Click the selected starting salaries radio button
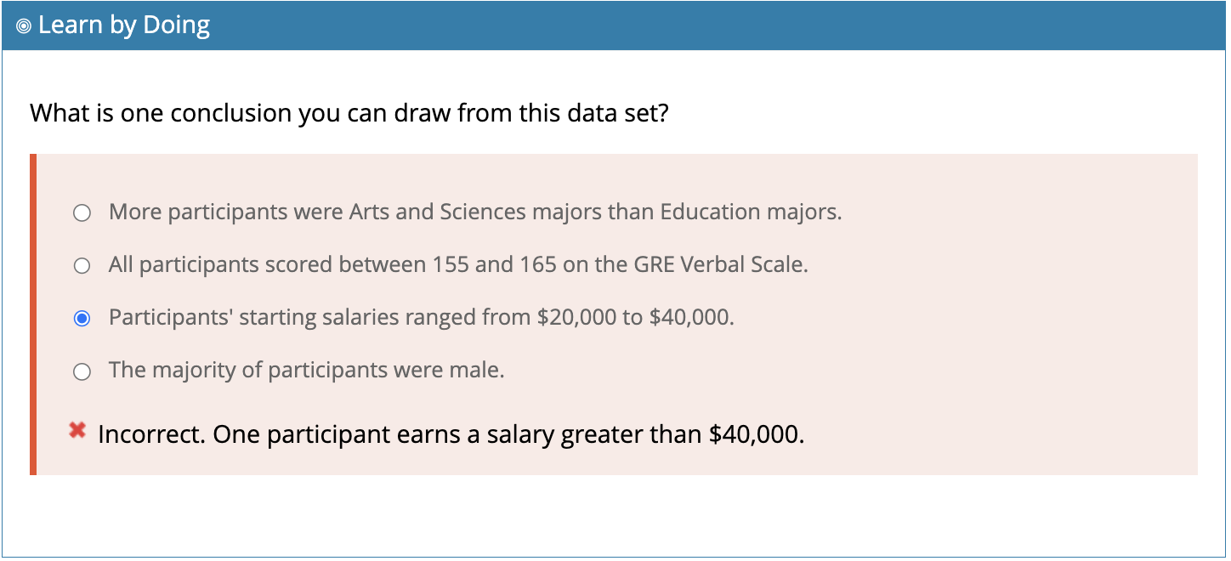The image size is (1231, 561). pyautogui.click(x=82, y=319)
